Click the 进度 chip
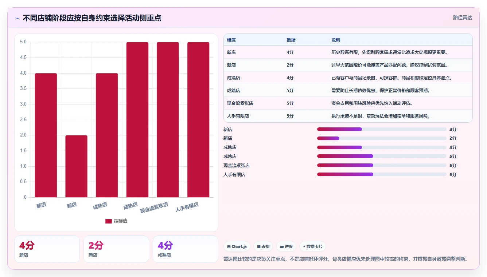 point(286,246)
